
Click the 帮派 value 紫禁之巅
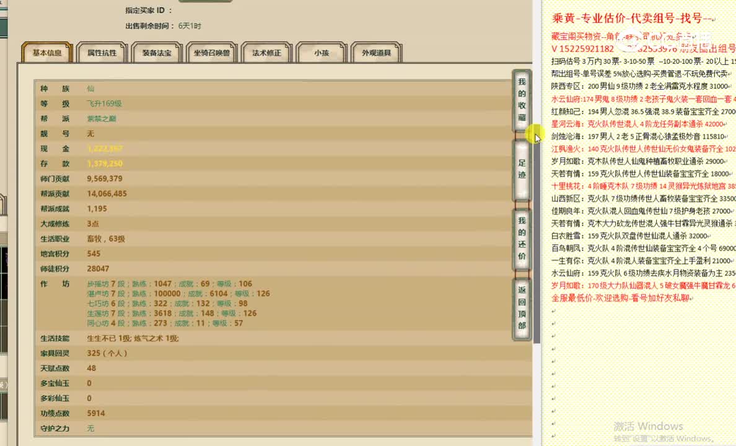(102, 118)
